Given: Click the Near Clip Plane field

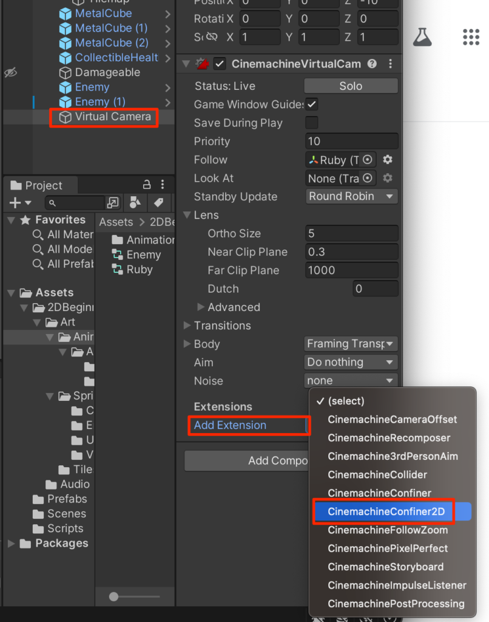Looking at the screenshot, I should pos(351,251).
